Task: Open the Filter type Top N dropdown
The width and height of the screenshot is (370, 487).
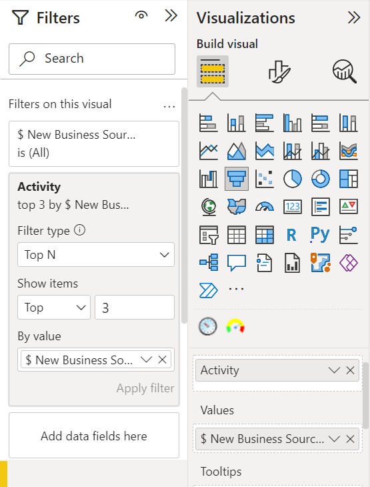Action: [x=96, y=255]
